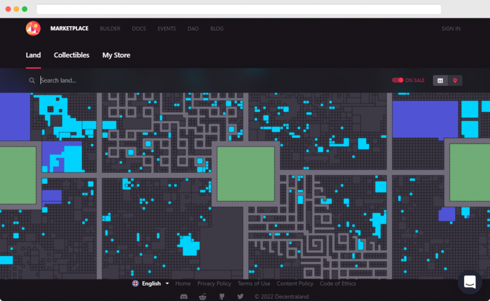Open the Discord icon in footer

184,296
